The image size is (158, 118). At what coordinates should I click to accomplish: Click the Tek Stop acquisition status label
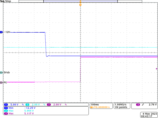[5, 1]
